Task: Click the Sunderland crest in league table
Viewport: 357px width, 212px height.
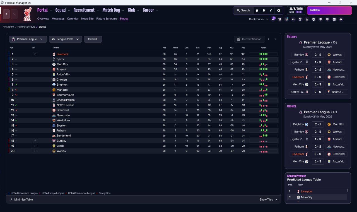Action: 54,136
